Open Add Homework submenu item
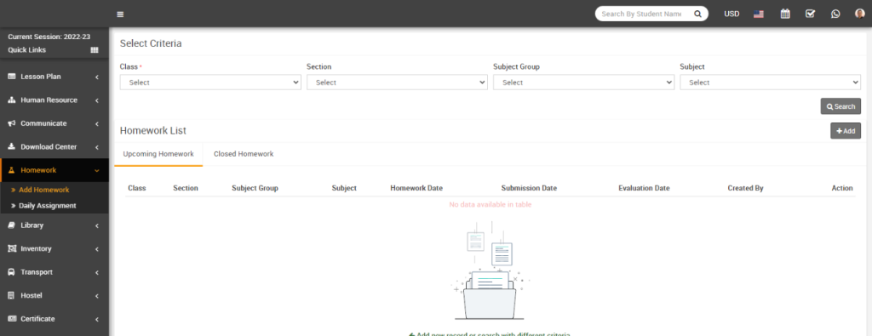The image size is (872, 336). (x=44, y=190)
